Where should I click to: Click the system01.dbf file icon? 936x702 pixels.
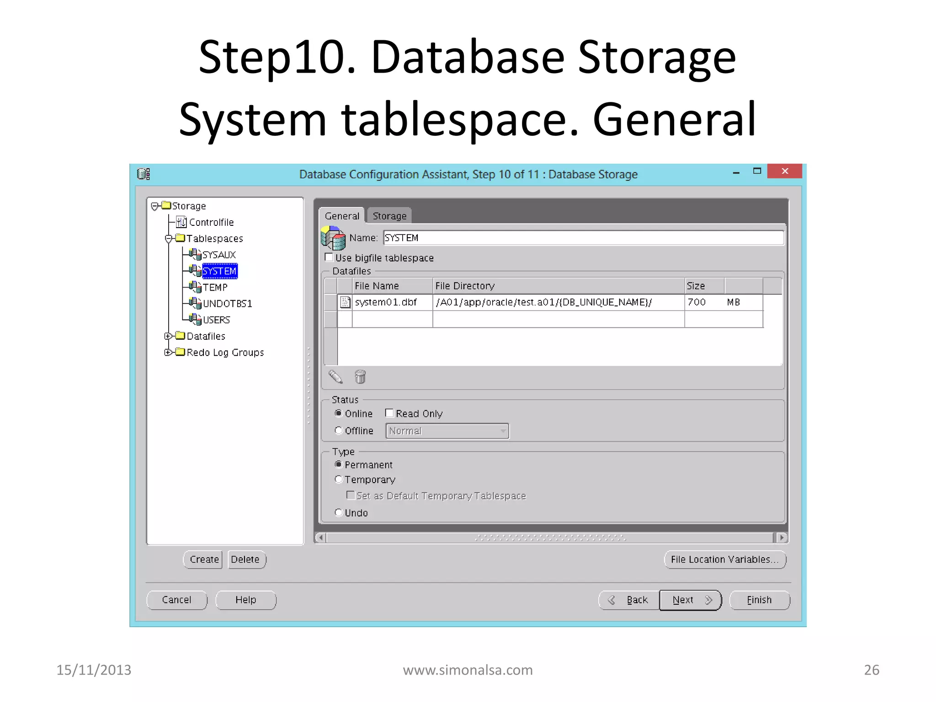tap(346, 302)
